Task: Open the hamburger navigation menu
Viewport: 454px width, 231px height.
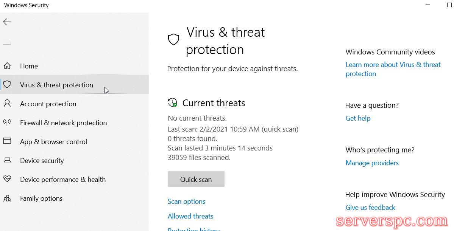Action: [7, 43]
